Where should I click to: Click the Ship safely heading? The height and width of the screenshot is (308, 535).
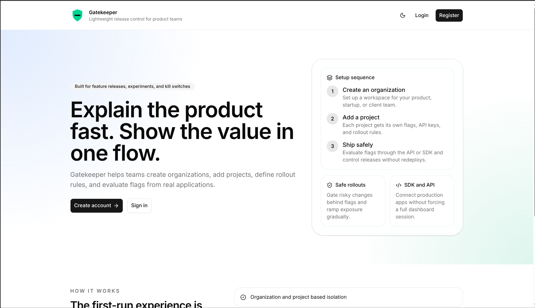(358, 145)
